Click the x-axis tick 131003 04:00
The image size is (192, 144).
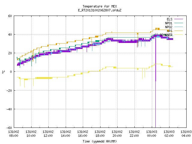click(x=186, y=134)
